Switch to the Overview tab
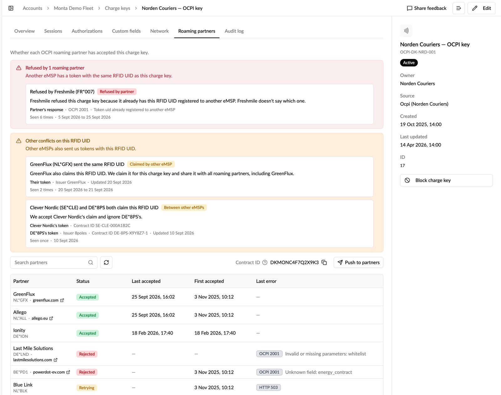This screenshot has height=395, width=501. (x=24, y=31)
